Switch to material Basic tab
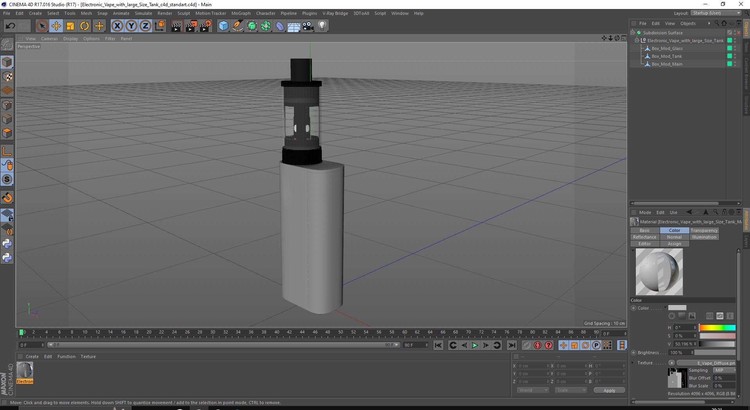The height and width of the screenshot is (410, 750). (x=645, y=230)
